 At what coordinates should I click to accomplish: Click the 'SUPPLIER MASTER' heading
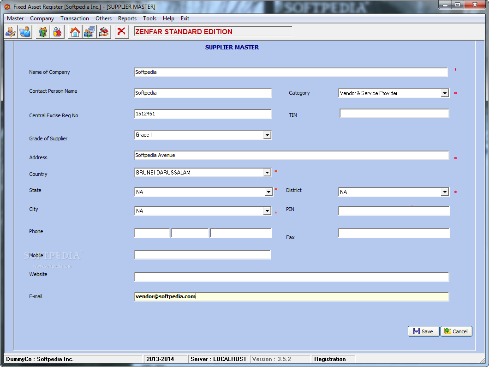[x=232, y=48]
